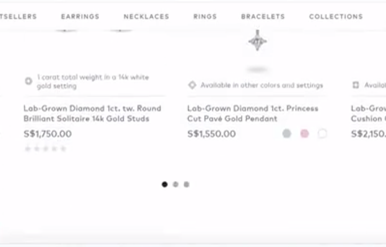
Task: Open the princess cut pendant product image
Action: pos(257,42)
